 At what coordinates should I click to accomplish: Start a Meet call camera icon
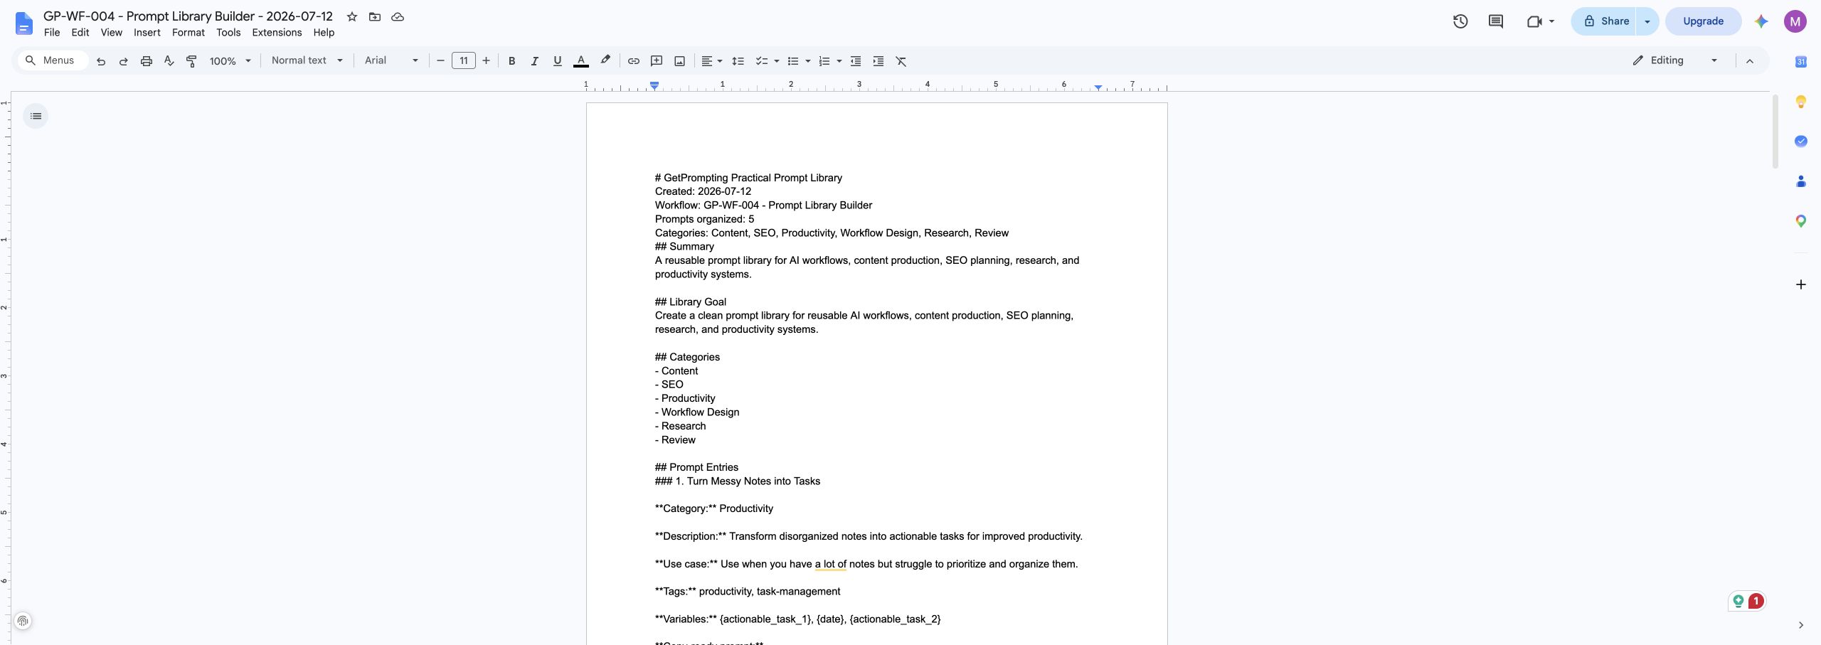click(x=1534, y=21)
